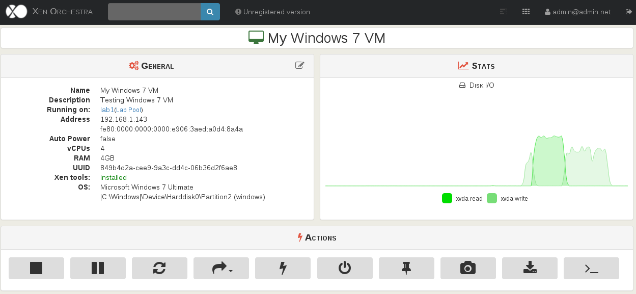Click the OS text Microsoft Windows 7 Ultimate
Viewport: 636px width, 294px height.
[x=147, y=187]
